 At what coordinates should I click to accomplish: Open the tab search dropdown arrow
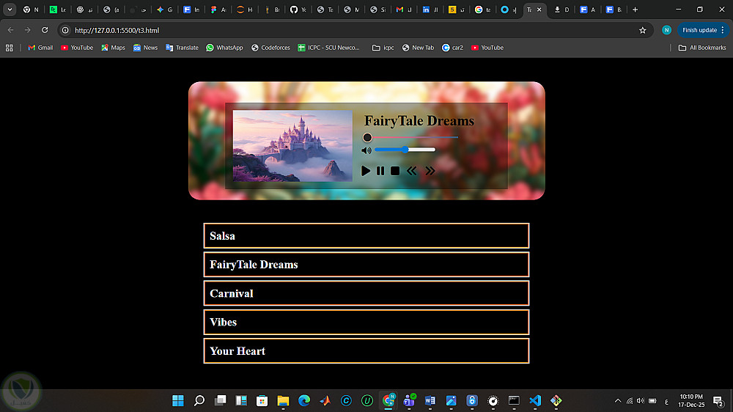click(x=10, y=10)
